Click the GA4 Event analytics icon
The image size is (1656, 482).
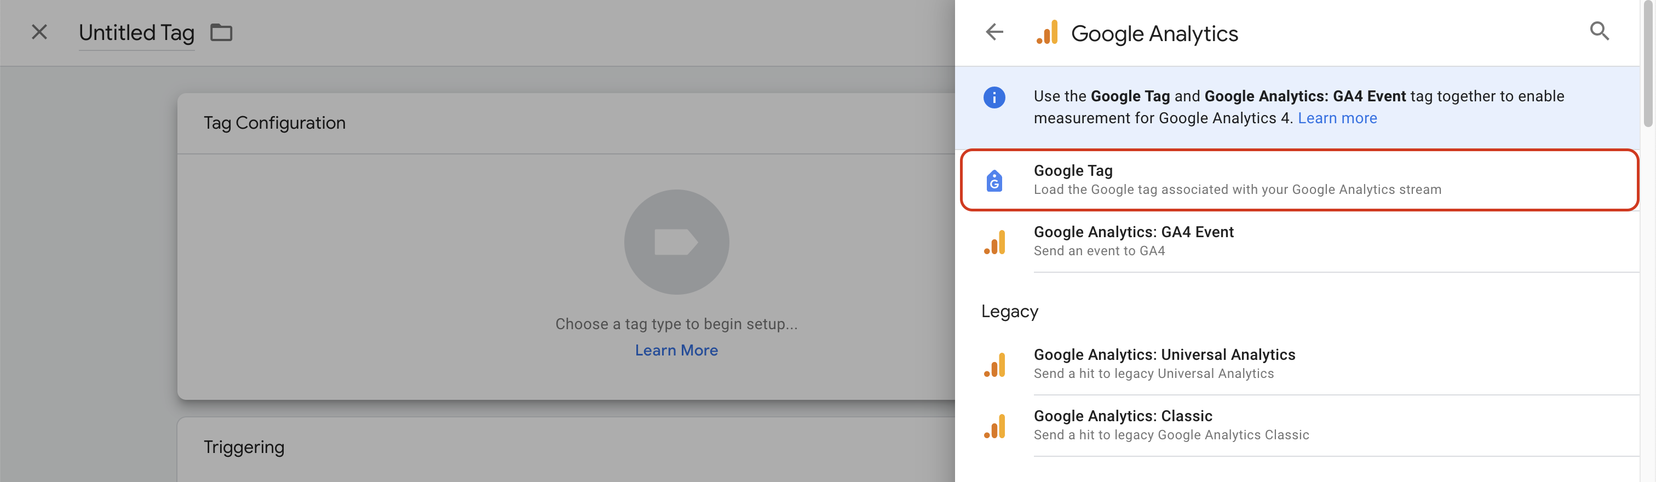[x=994, y=242]
